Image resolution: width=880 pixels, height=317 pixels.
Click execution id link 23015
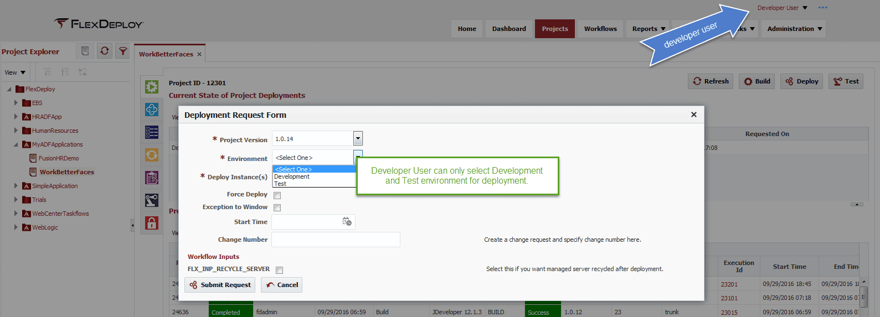(x=729, y=313)
